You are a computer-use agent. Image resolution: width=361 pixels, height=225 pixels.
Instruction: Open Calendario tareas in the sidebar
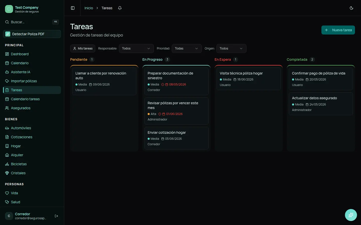[x=32, y=99]
